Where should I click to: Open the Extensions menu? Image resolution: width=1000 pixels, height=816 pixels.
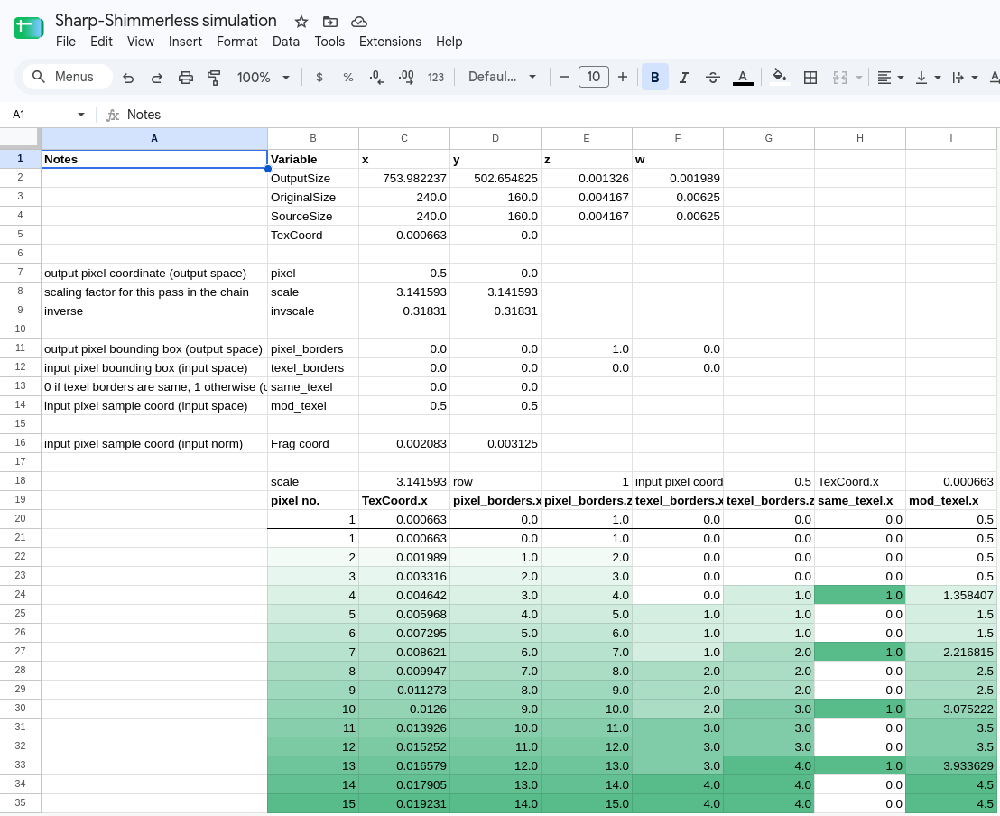point(390,42)
